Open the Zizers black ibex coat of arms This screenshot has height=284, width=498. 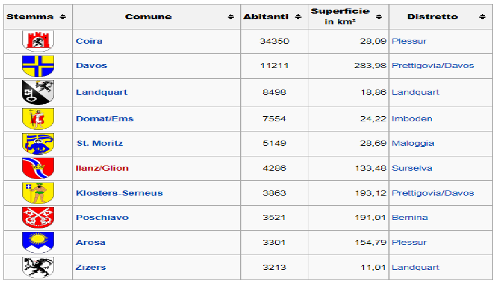point(38,268)
